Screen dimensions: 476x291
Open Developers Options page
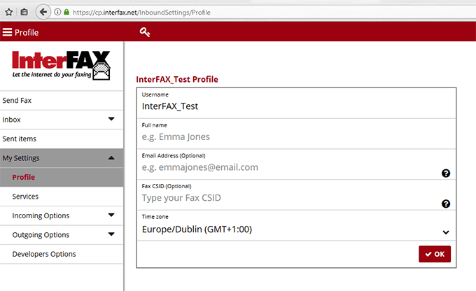(62, 254)
